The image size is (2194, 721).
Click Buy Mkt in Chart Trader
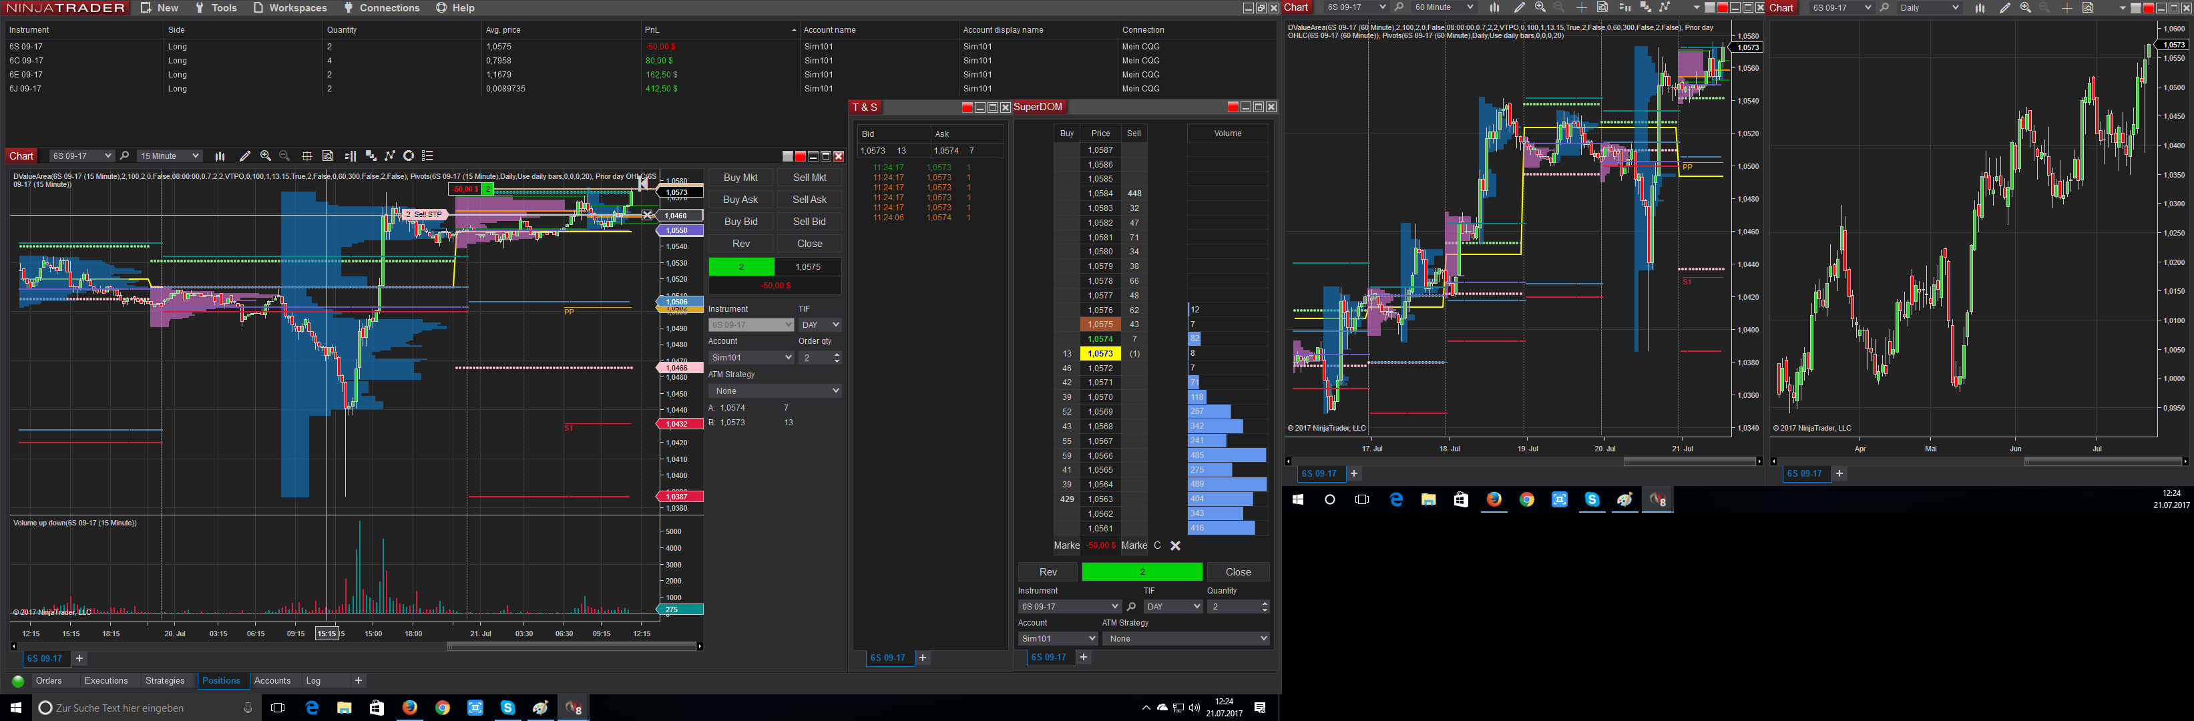(740, 177)
